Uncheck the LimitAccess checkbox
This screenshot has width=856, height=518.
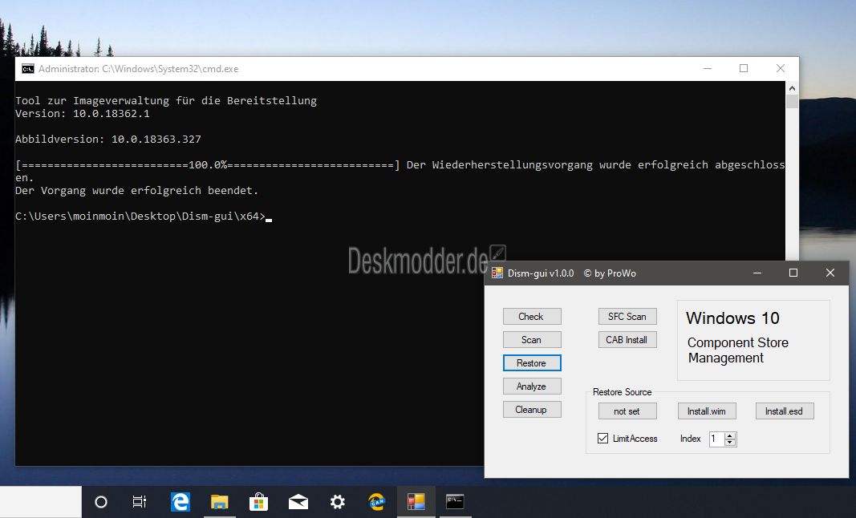click(x=602, y=439)
